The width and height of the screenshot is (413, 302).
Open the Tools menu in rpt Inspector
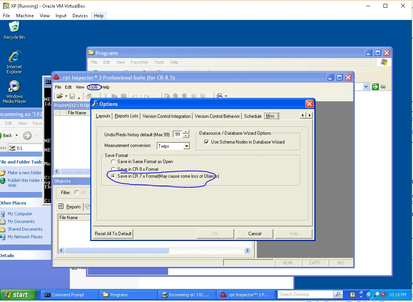click(93, 87)
